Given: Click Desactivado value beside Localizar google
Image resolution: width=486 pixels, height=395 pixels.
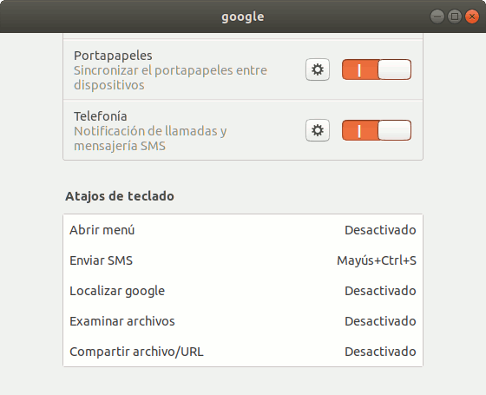Looking at the screenshot, I should pos(380,291).
